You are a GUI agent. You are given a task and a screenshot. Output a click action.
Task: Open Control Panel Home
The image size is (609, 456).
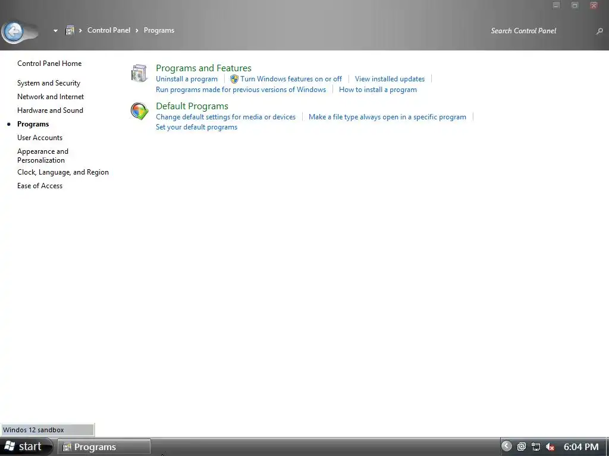point(49,63)
